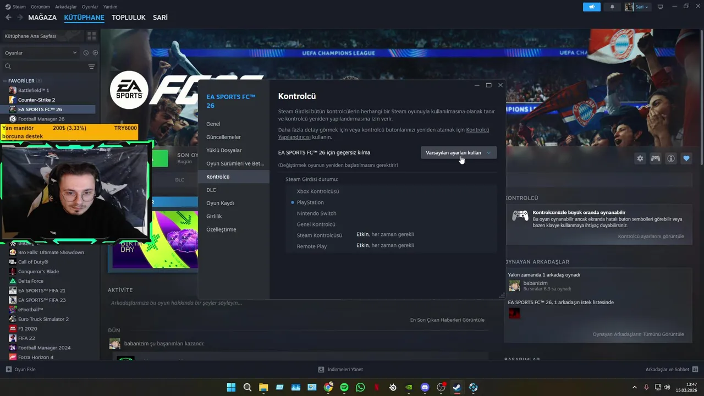704x396 pixels.
Task: Click Spotify in the taskbar
Action: point(344,387)
